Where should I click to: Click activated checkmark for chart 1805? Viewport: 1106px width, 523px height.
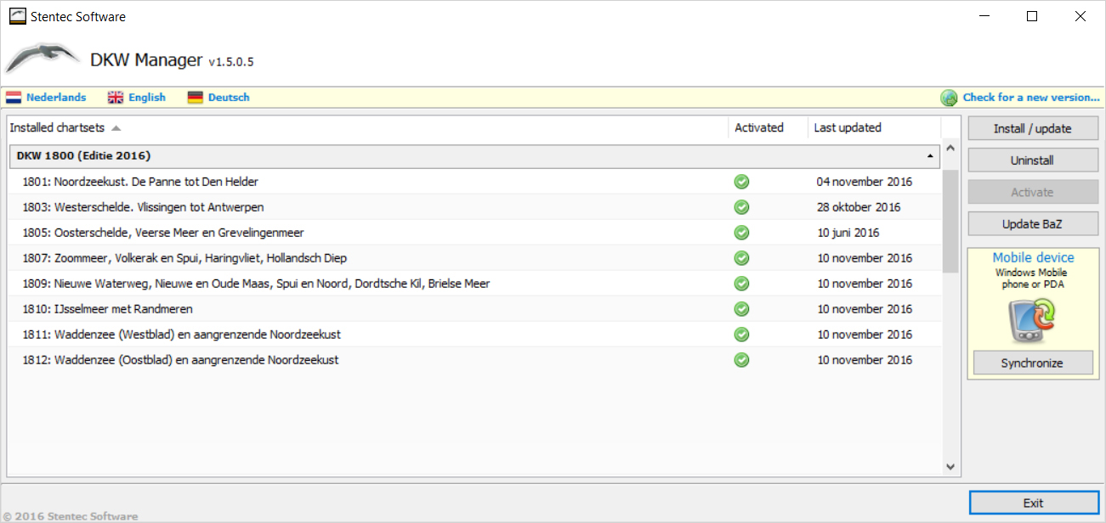point(742,233)
